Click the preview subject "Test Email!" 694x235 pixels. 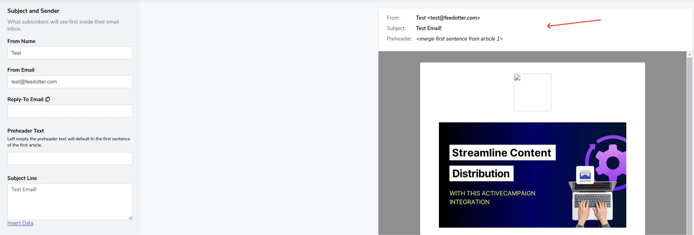428,28
